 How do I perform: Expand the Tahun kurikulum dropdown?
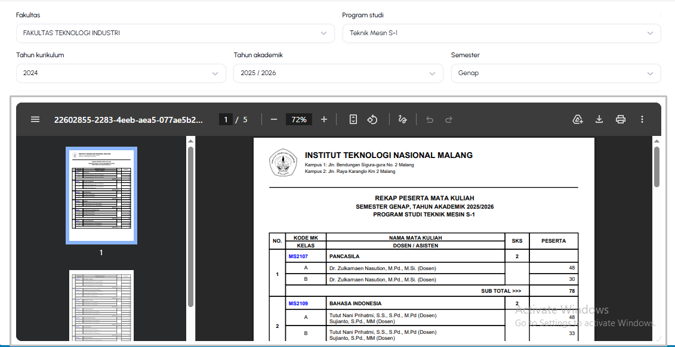tap(121, 73)
